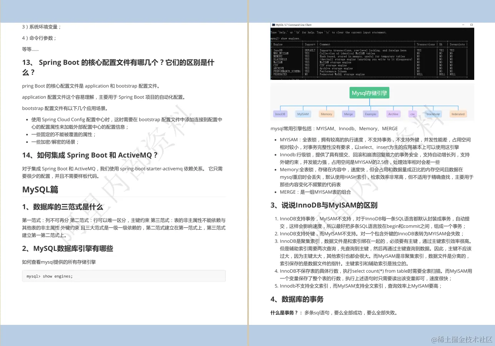
Task: Collapse the Spring Boot 核心配置文件 question
Action: coord(118,67)
